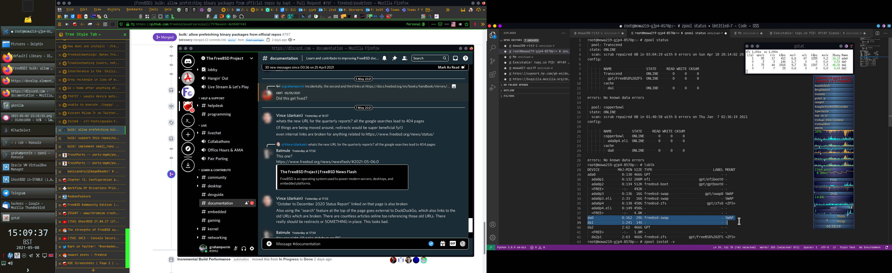
Task: Open the Extensions view in Code
Action: click(493, 74)
